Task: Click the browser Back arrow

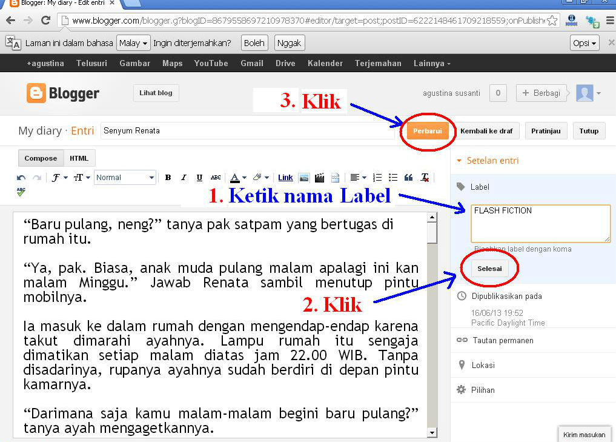Action: (x=11, y=20)
